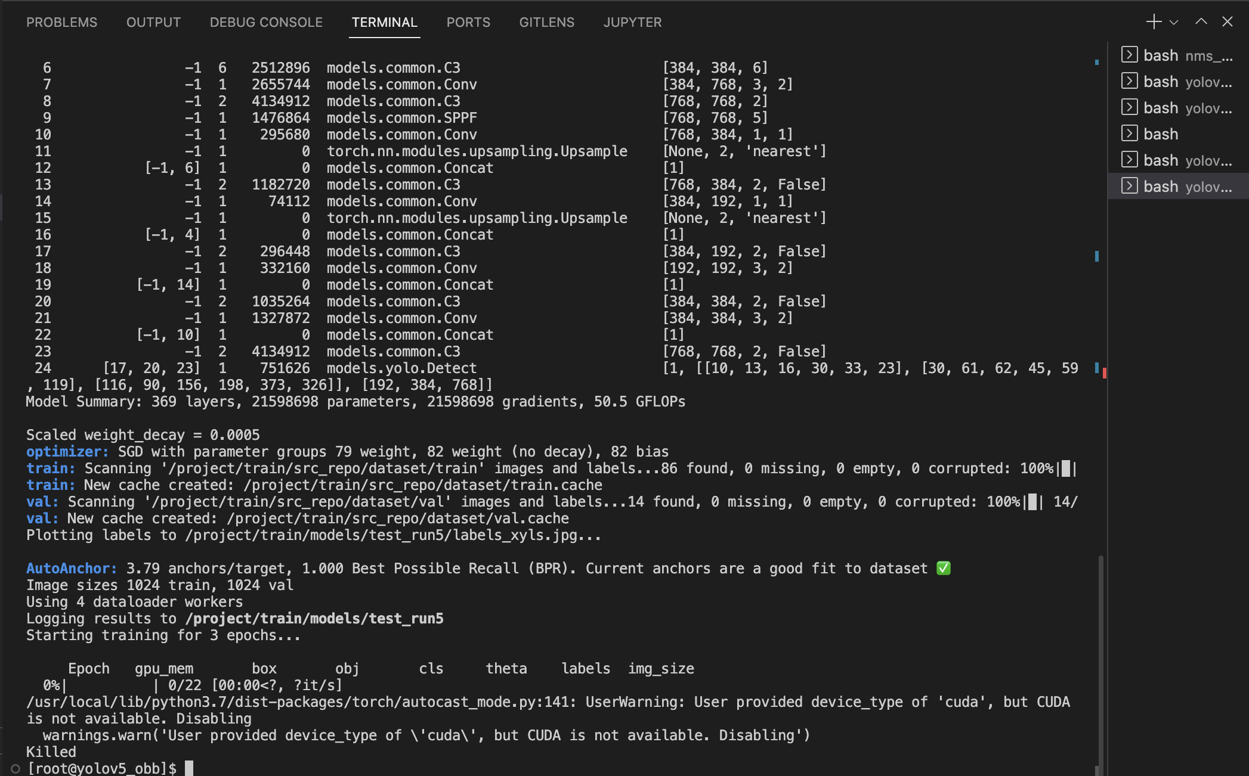Click 'Starting training for 3 epochs...' line
Image resolution: width=1249 pixels, height=776 pixels.
163,635
